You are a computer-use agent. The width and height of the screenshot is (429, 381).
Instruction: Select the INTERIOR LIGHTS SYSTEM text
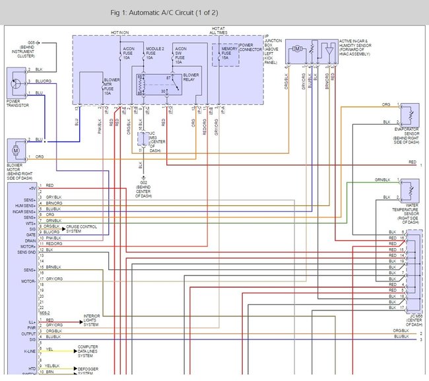pyautogui.click(x=91, y=320)
